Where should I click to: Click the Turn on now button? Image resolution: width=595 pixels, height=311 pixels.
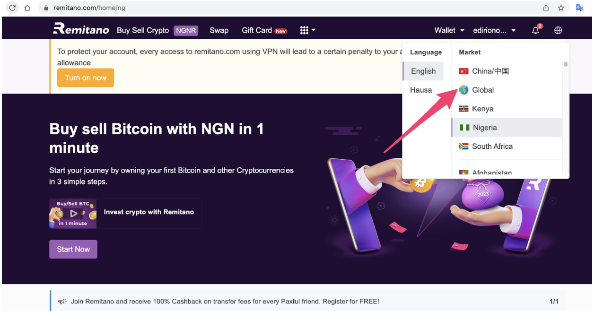point(85,78)
